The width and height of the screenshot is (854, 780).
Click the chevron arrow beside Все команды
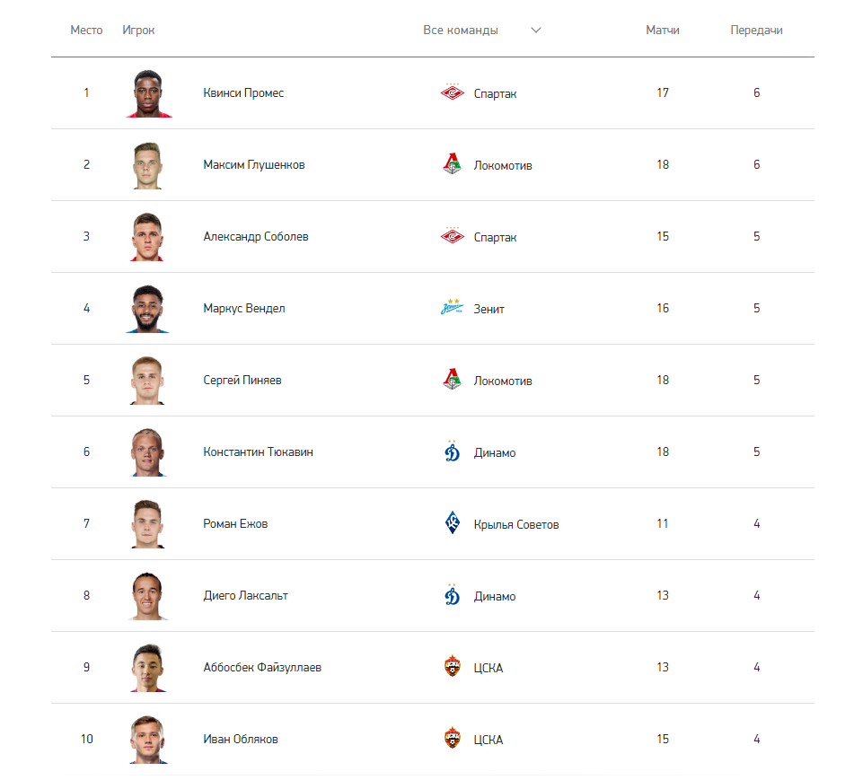[536, 30]
